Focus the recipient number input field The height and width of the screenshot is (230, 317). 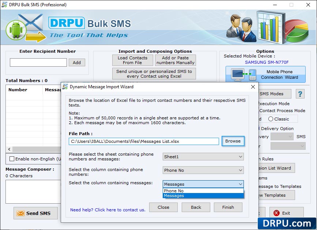pos(38,62)
